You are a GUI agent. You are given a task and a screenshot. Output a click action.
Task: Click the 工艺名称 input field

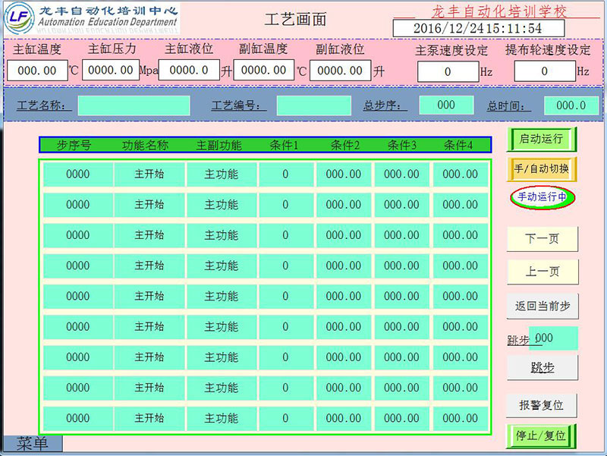pyautogui.click(x=134, y=105)
